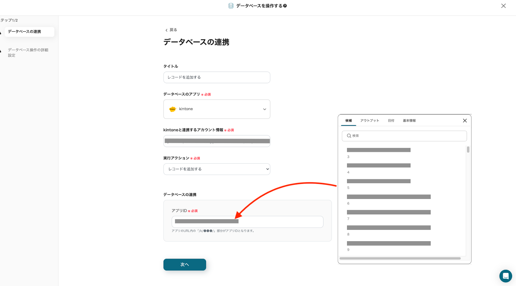Switch to the 候補 tab
516x286 pixels.
349,121
